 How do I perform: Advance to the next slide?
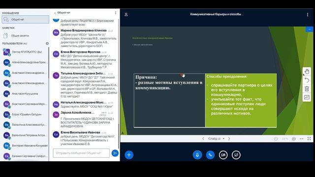point(229,139)
